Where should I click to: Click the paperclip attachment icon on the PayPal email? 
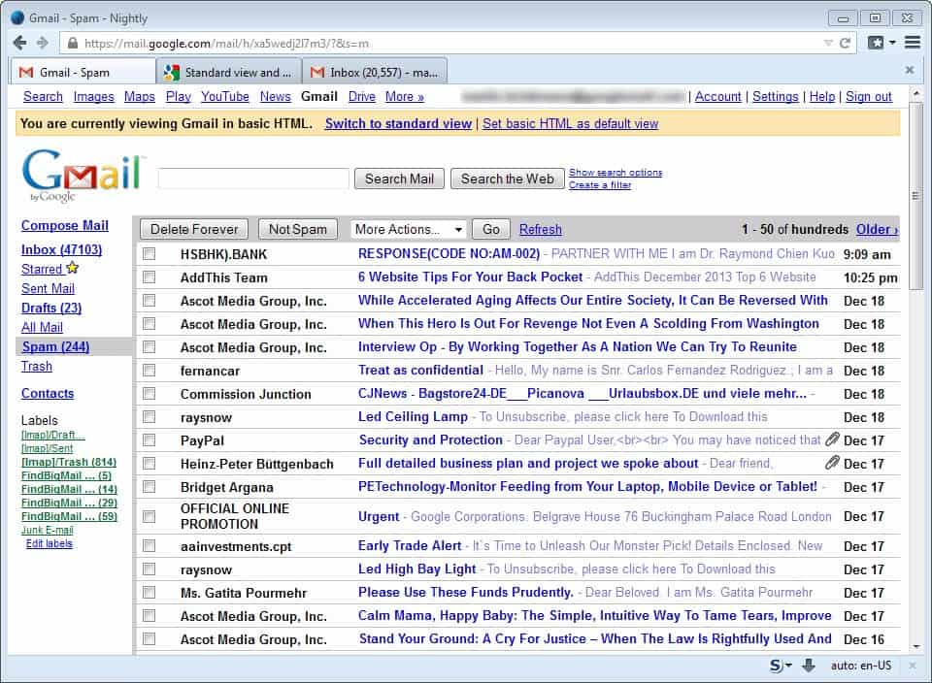tap(832, 439)
